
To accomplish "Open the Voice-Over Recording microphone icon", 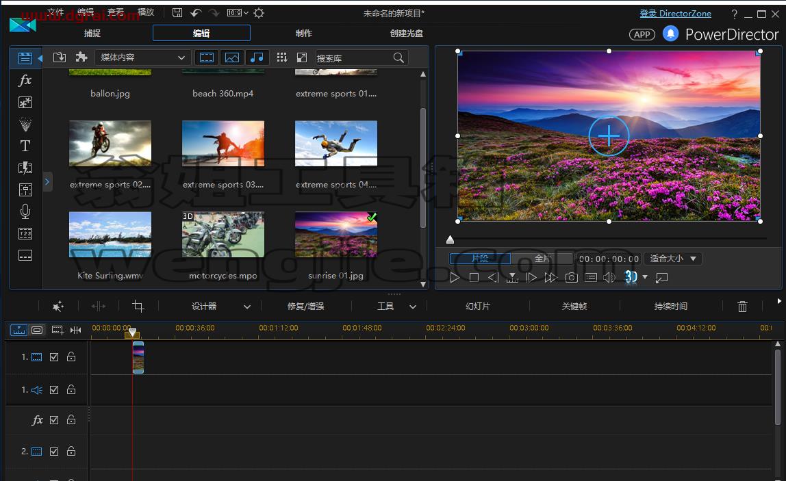I will [25, 211].
